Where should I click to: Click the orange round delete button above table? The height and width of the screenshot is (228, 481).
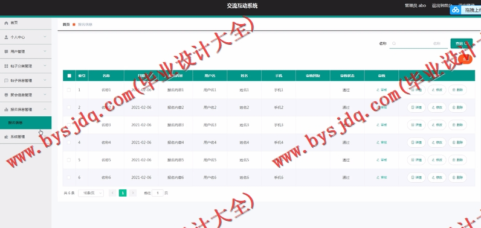point(466,59)
